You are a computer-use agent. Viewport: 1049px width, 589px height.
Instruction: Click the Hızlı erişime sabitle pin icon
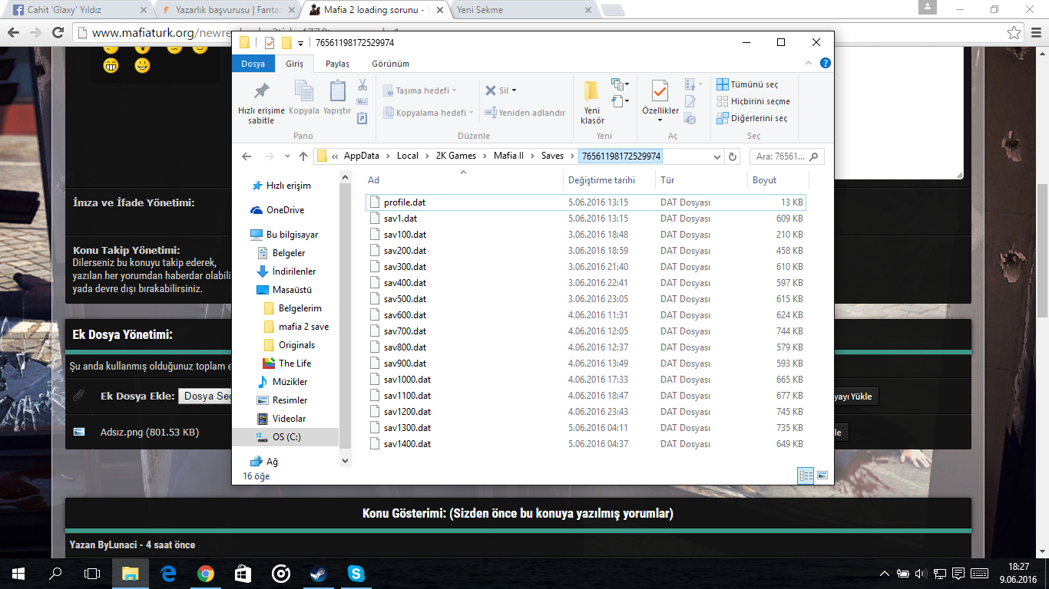[x=261, y=91]
